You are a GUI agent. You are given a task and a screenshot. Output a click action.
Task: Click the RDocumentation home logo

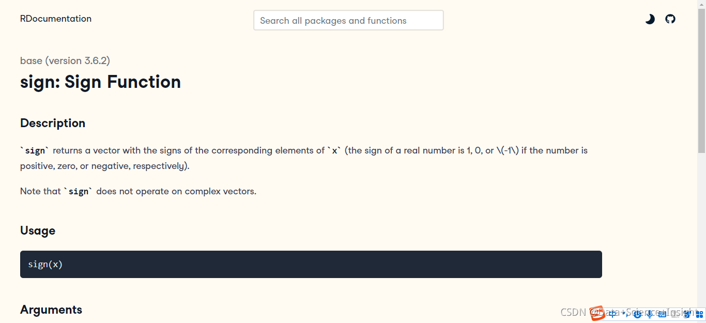tap(56, 19)
